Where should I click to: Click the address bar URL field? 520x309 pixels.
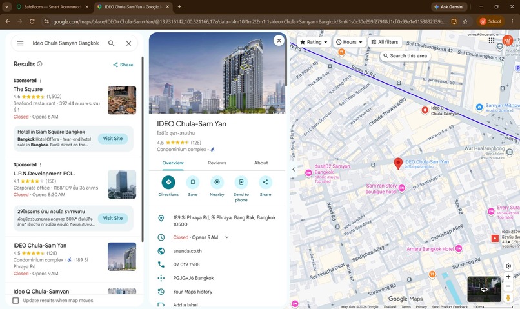pos(250,21)
